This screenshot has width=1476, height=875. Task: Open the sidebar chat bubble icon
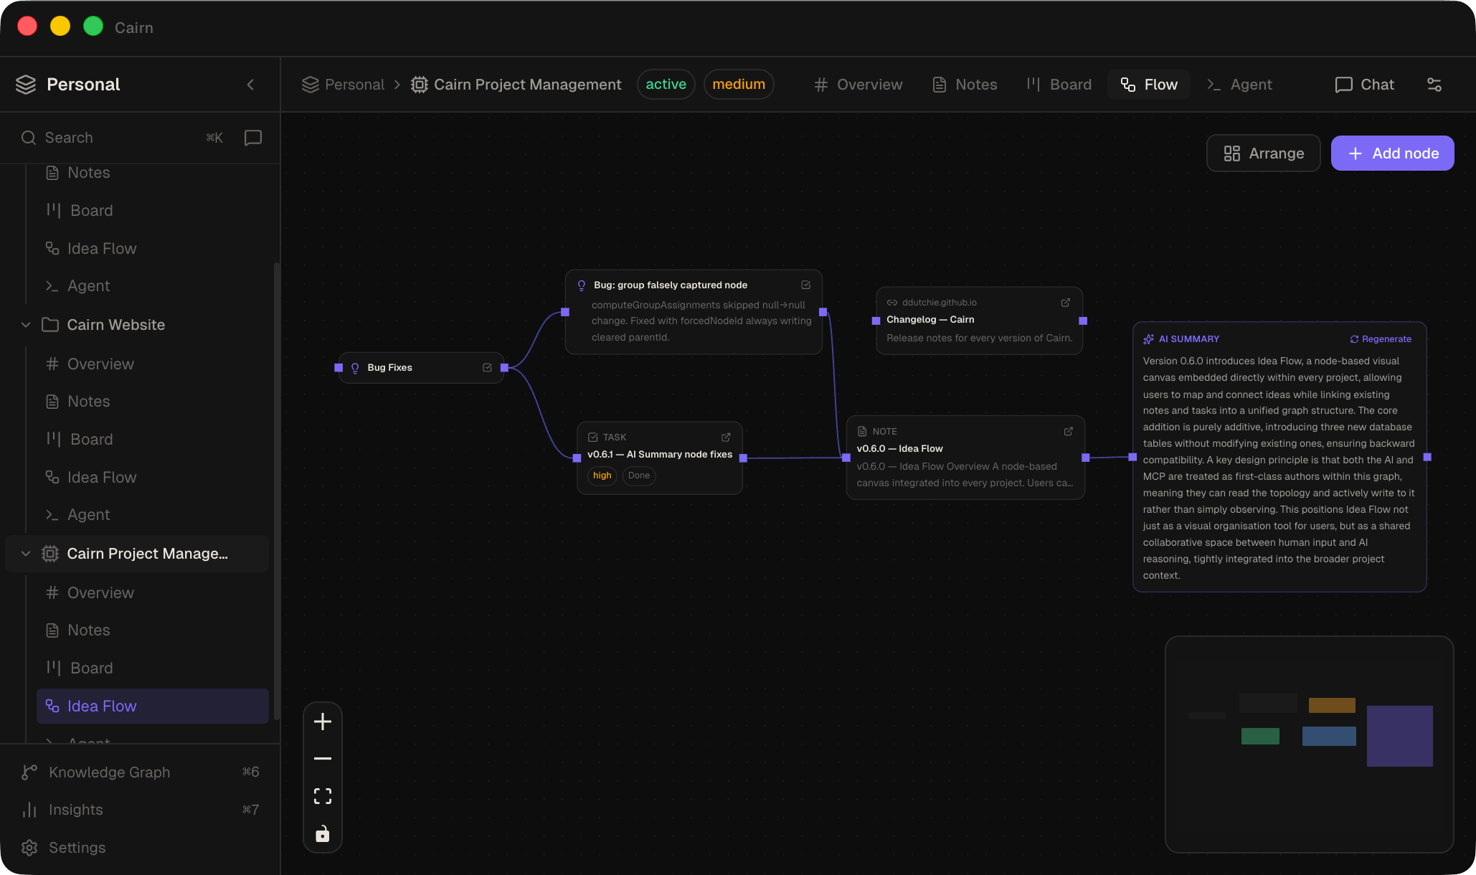click(253, 138)
